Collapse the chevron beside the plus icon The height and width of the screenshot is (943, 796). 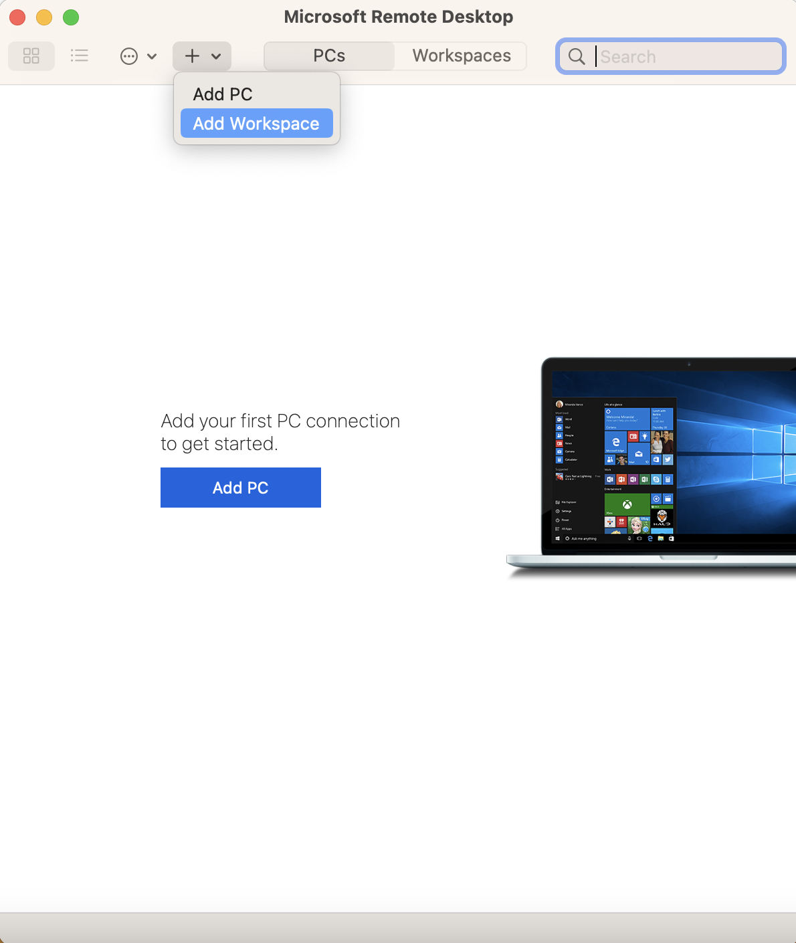216,56
